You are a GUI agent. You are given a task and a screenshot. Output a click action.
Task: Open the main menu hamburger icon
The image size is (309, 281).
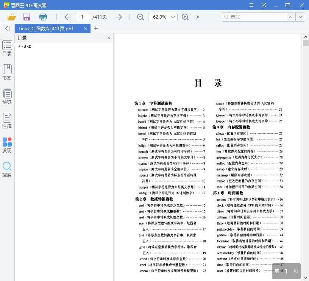[x=251, y=5]
